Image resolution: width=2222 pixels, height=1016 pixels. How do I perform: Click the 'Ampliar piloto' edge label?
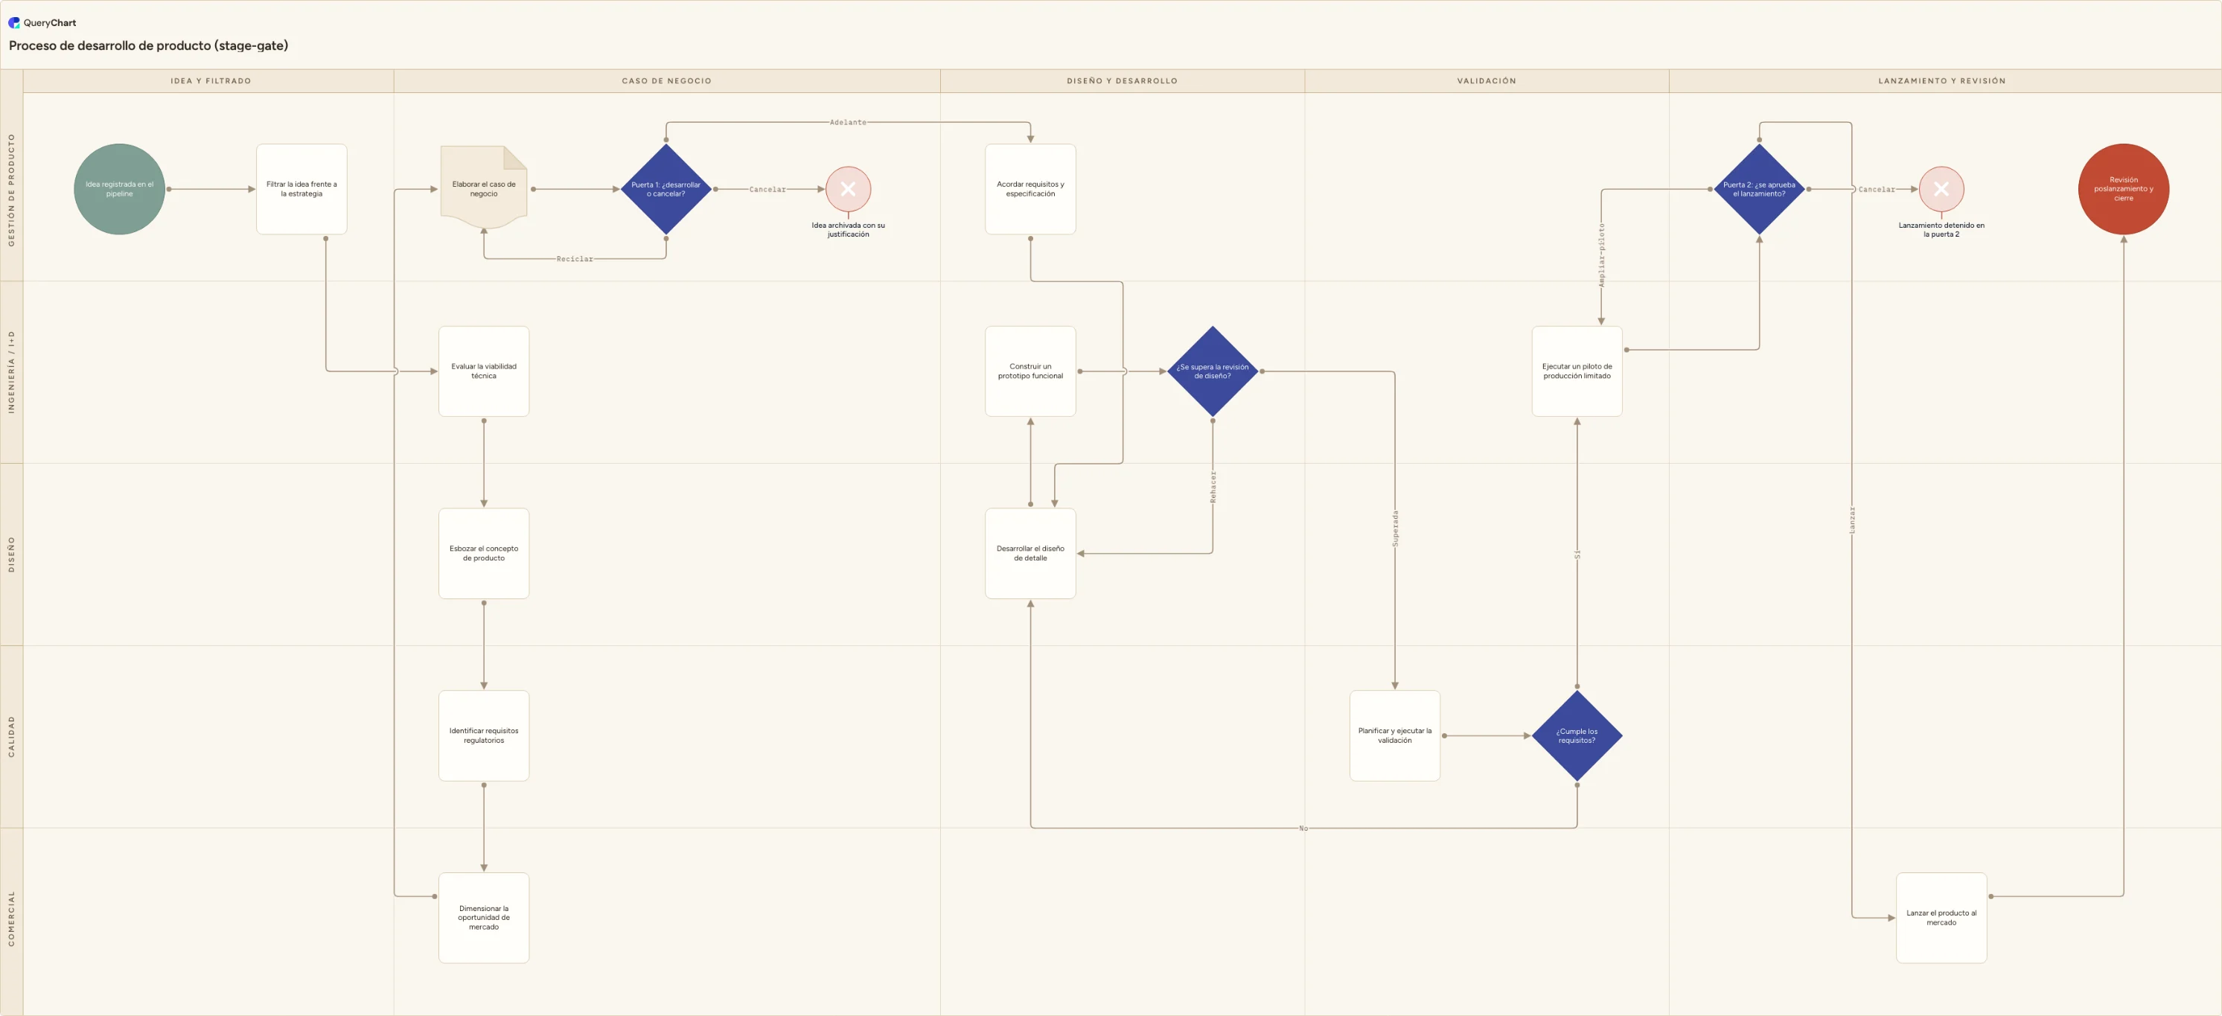1601,255
